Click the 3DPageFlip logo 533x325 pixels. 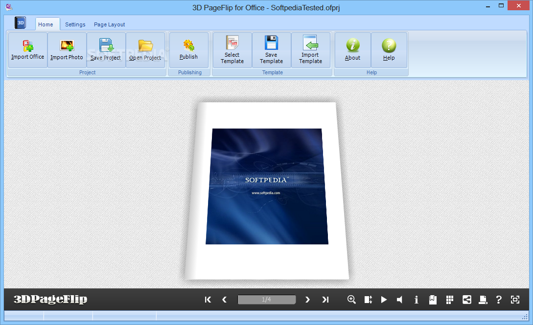click(x=50, y=299)
